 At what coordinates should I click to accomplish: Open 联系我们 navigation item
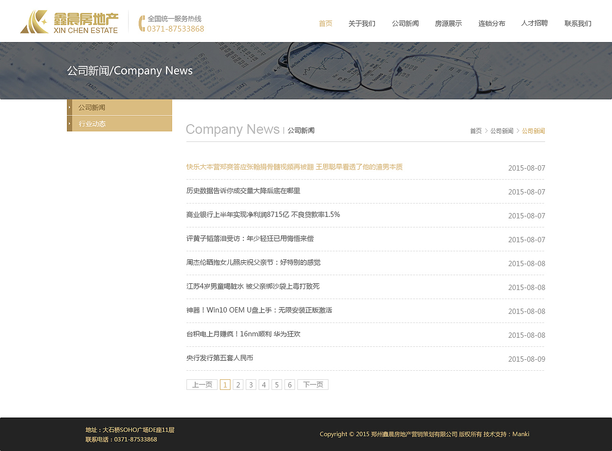[578, 23]
